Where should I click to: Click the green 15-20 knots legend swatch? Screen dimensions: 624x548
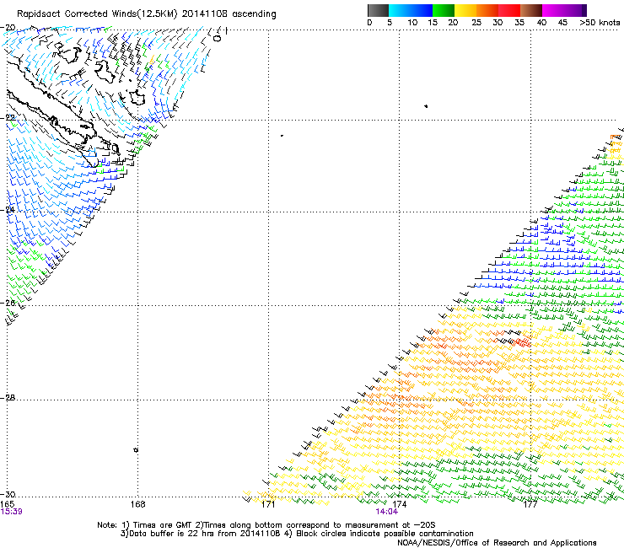pyautogui.click(x=444, y=10)
